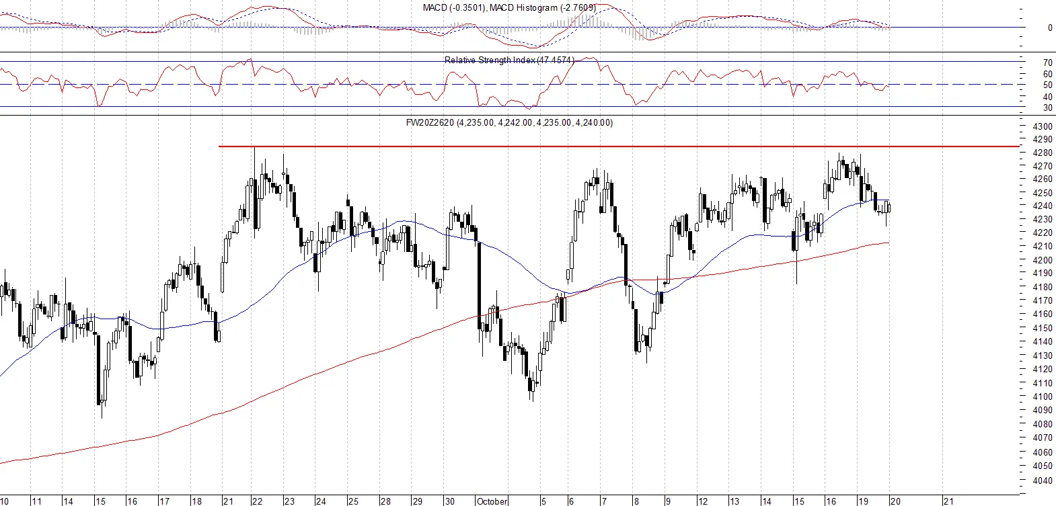Image resolution: width=1056 pixels, height=506 pixels.
Task: Click the 4300 price axis label
Action: pos(1043,126)
